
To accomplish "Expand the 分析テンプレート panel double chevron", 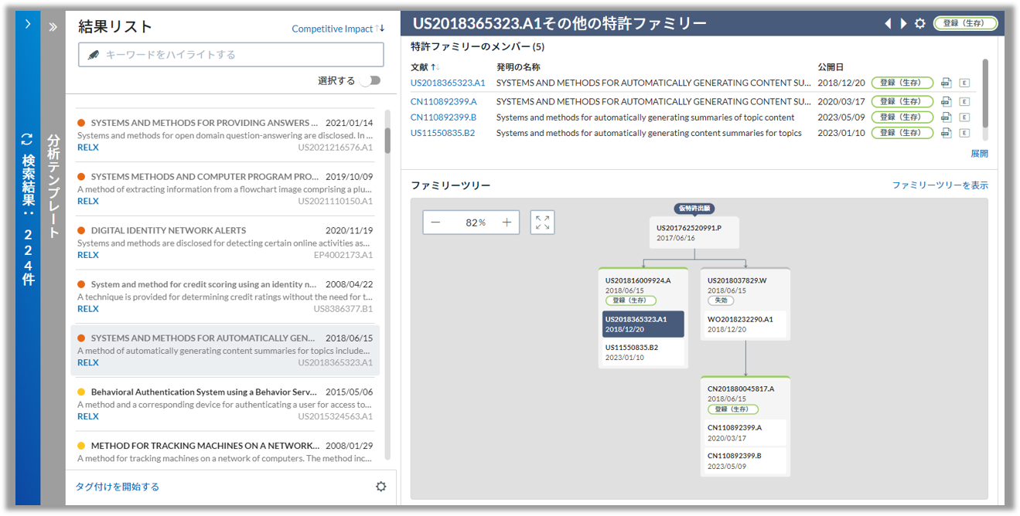I will pyautogui.click(x=53, y=27).
